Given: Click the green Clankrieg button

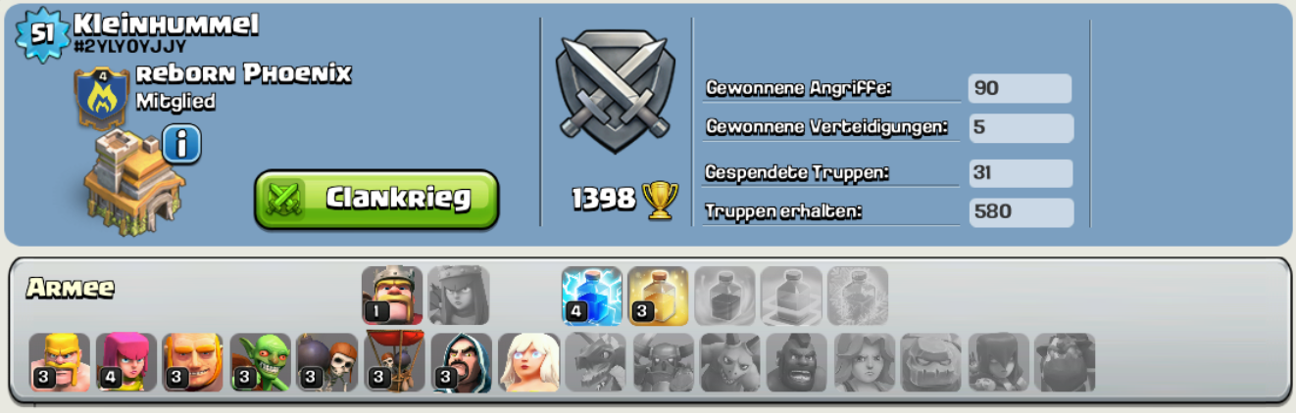Looking at the screenshot, I should 376,199.
